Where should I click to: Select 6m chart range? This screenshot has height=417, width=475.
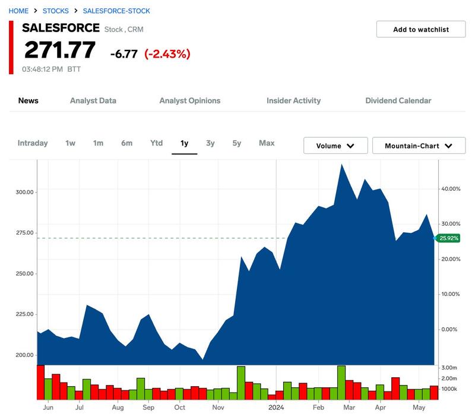(126, 143)
